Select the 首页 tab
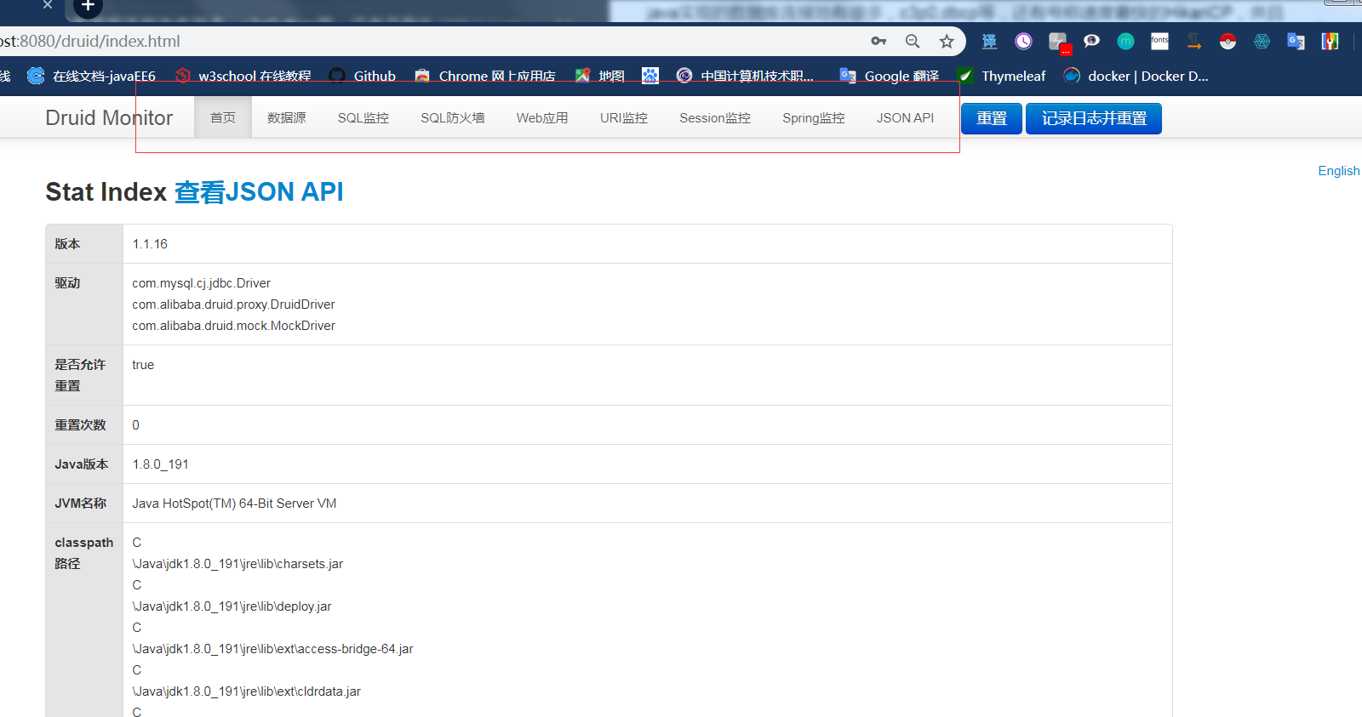The width and height of the screenshot is (1362, 717). point(223,117)
